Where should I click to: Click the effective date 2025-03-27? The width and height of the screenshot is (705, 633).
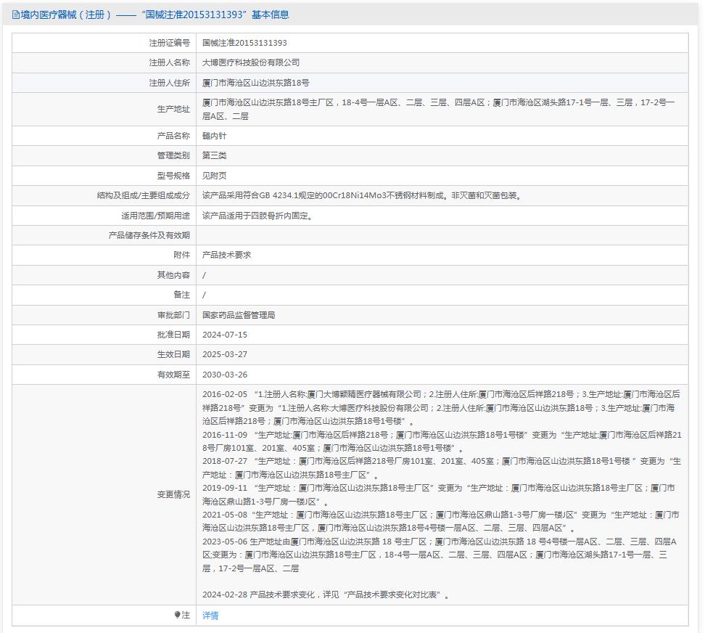coord(225,354)
